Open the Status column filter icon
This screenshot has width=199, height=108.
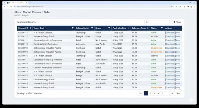coord(162,28)
